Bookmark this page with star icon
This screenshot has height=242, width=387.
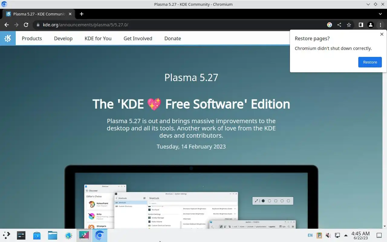(349, 25)
